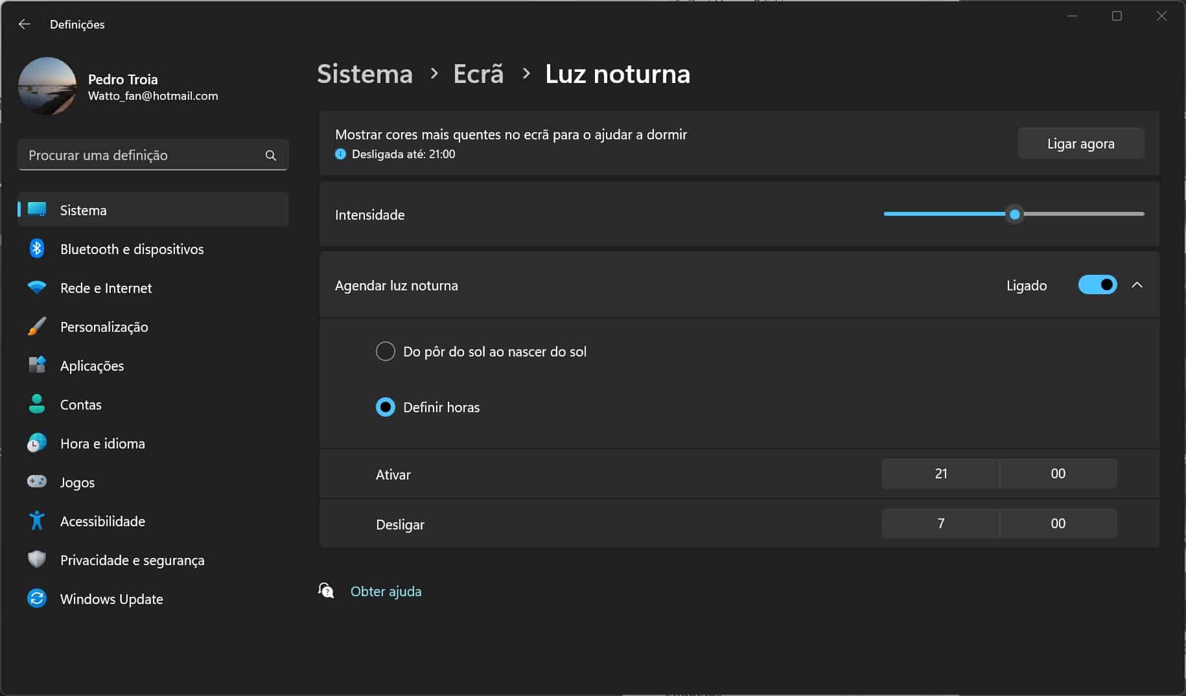This screenshot has width=1186, height=696.
Task: Click the Windows Update sync icon
Action: pos(37,598)
